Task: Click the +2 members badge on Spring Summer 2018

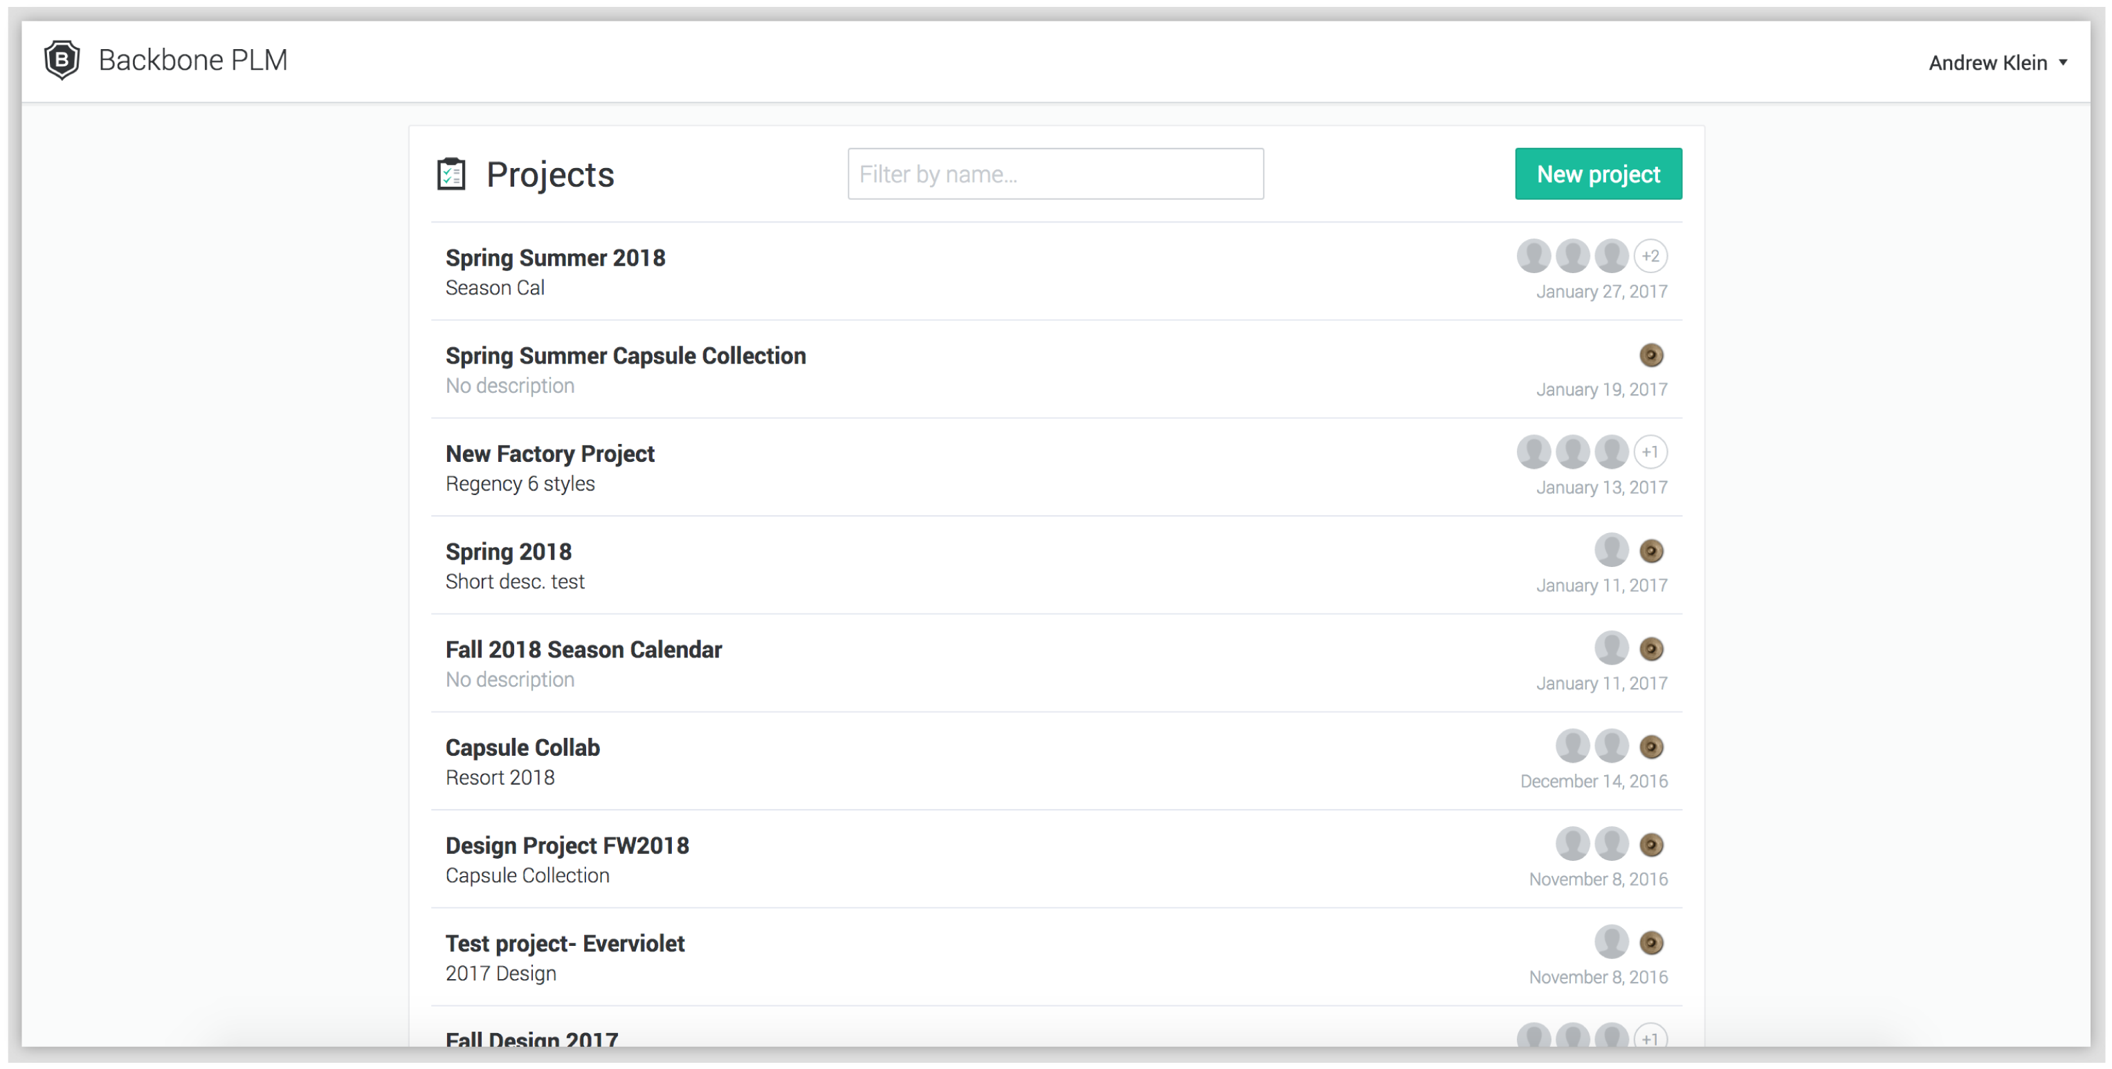Action: point(1650,257)
